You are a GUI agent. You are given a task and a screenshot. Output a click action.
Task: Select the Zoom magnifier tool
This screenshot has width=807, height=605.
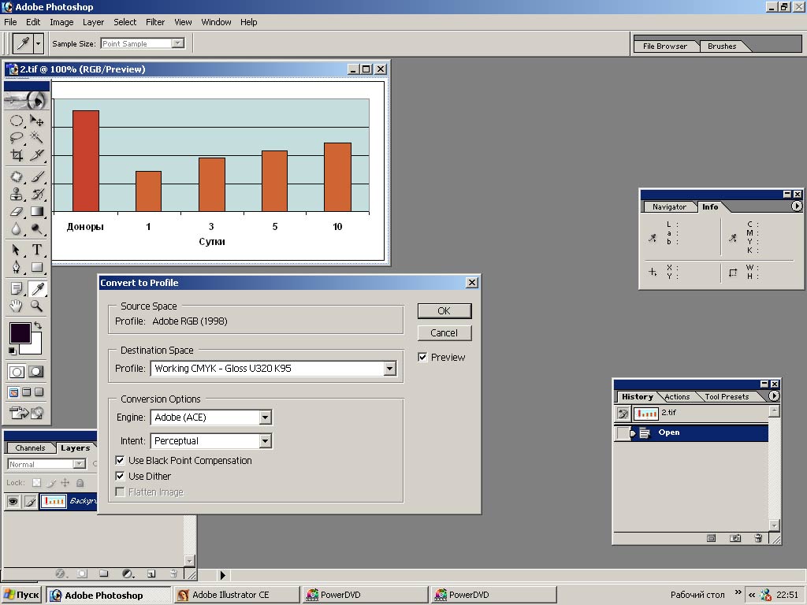[x=36, y=306]
